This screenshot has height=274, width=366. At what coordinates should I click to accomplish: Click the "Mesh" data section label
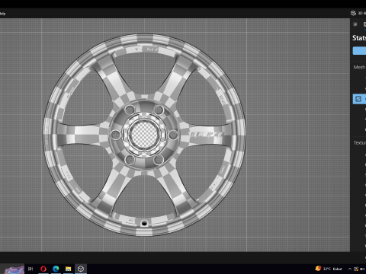(x=359, y=67)
